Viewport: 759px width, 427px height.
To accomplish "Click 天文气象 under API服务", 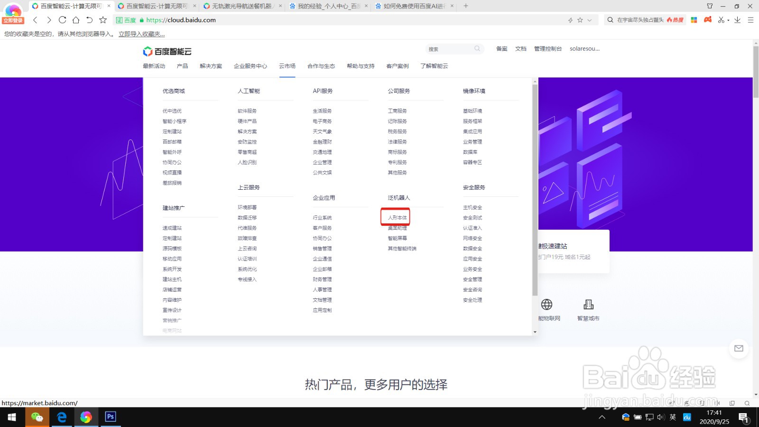I will tap(322, 131).
